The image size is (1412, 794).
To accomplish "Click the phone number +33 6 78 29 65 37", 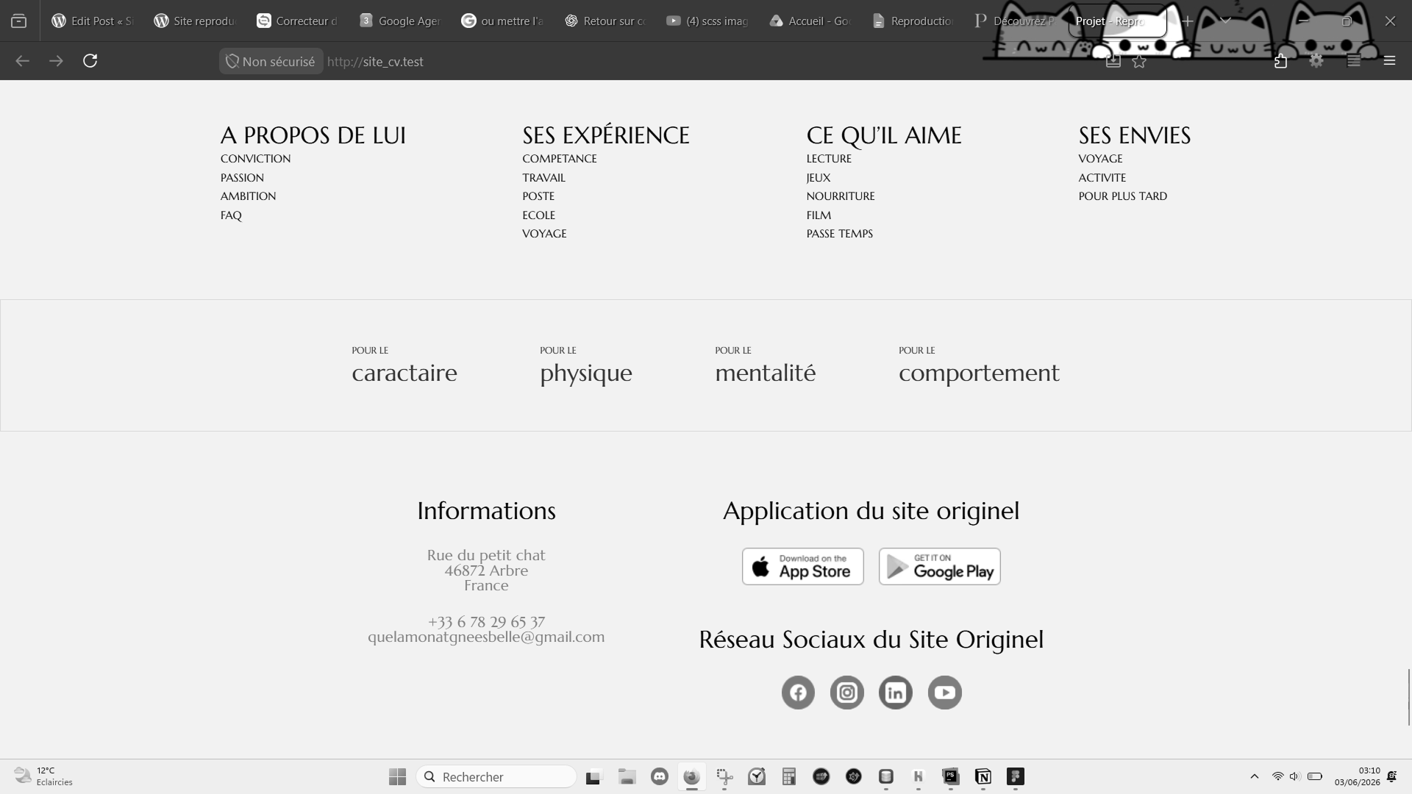I will (486, 622).
